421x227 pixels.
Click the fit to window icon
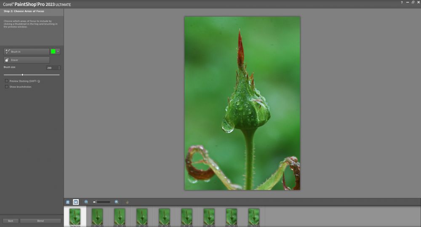pyautogui.click(x=76, y=202)
